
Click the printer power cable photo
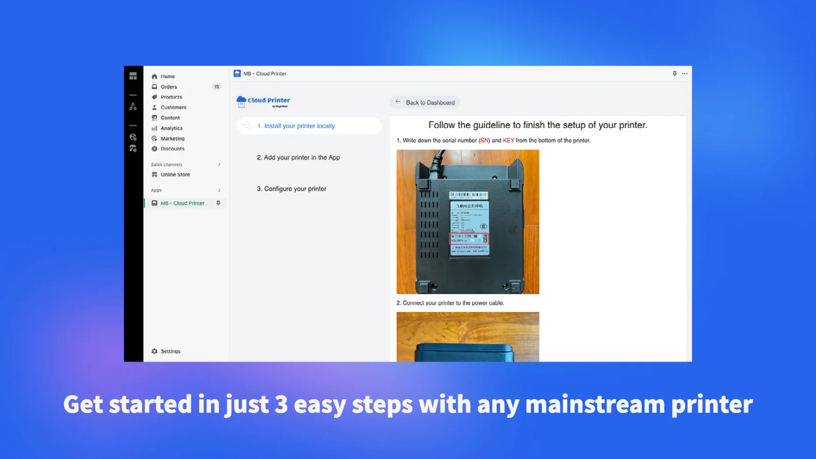468,337
